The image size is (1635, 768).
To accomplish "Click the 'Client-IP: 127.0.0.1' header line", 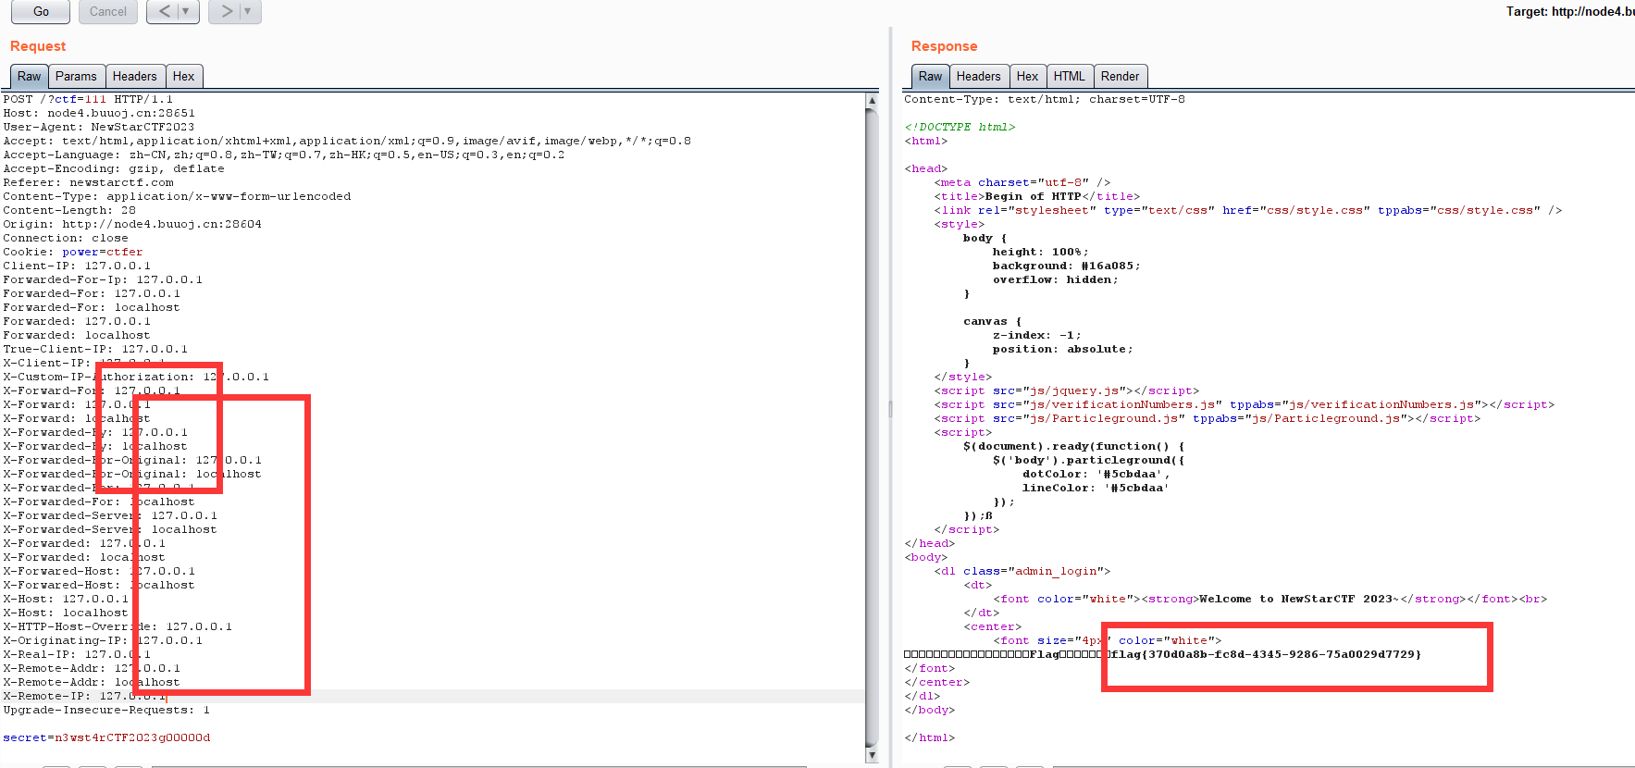I will [x=77, y=266].
